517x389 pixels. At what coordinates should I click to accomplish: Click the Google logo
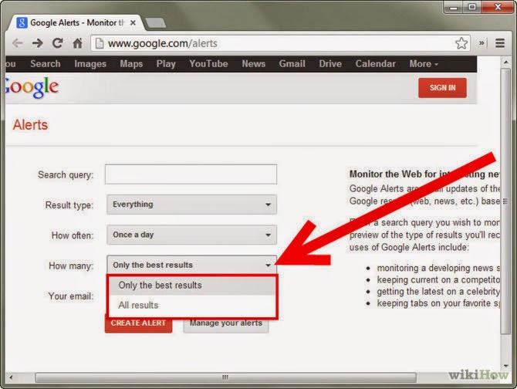pos(32,87)
